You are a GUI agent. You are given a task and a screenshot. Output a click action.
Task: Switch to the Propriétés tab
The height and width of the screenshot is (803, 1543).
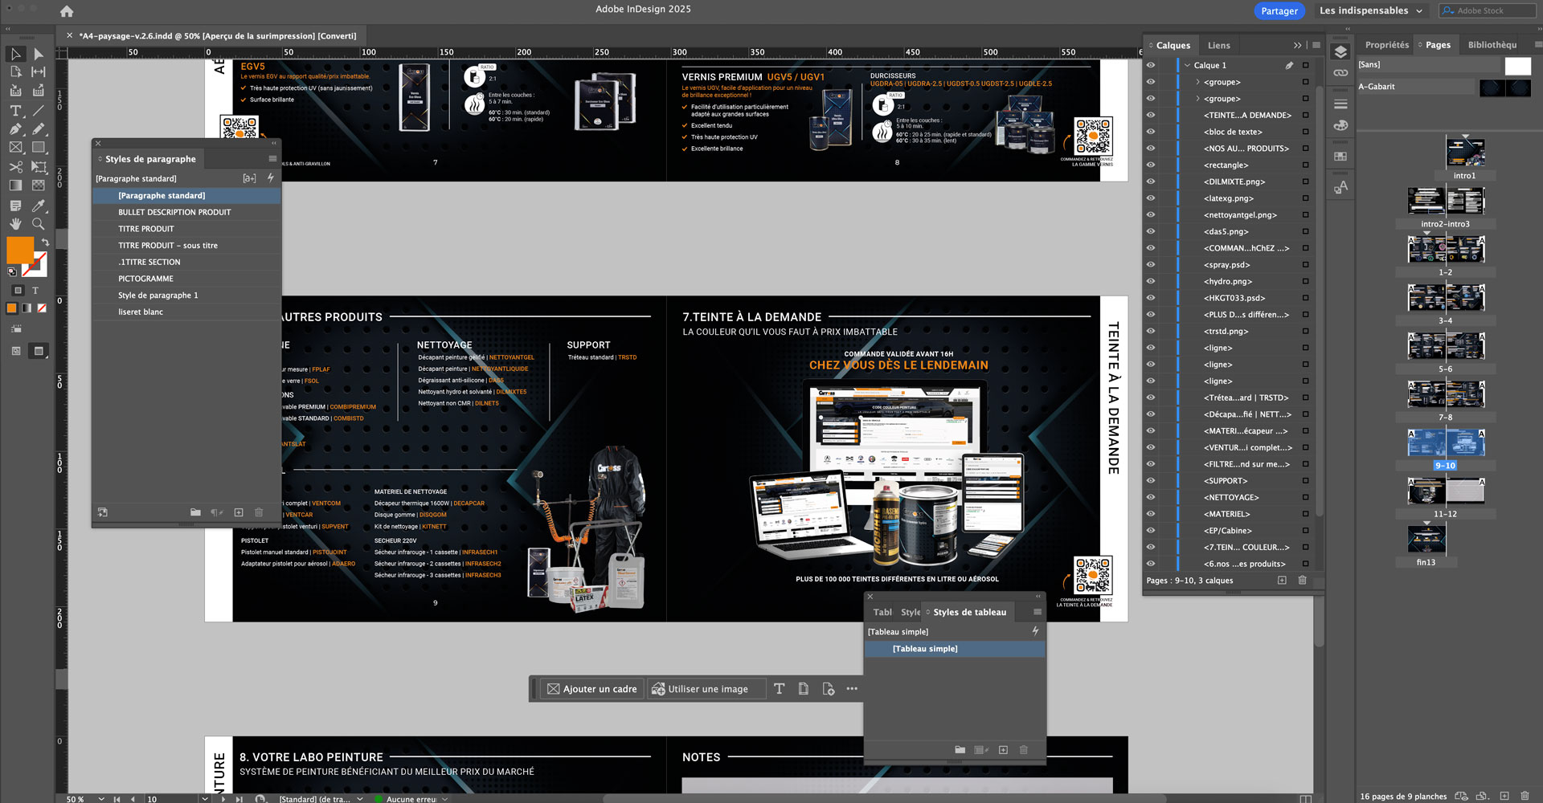coord(1386,45)
